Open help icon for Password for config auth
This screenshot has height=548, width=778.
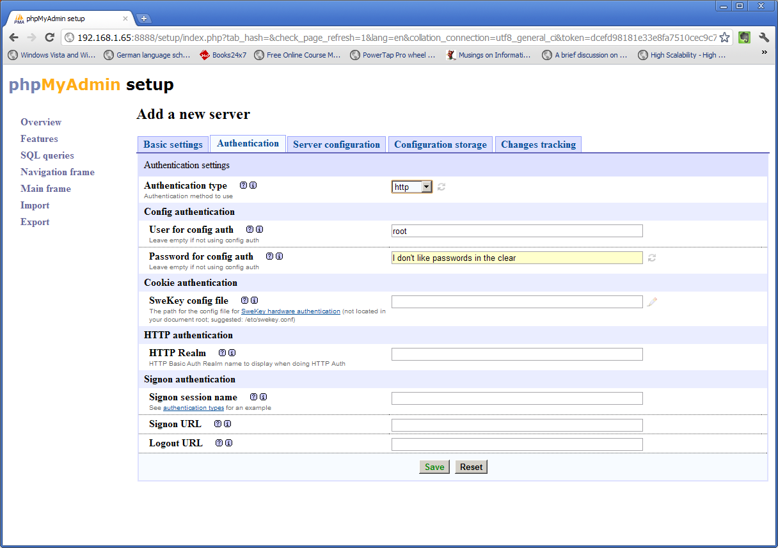click(269, 256)
